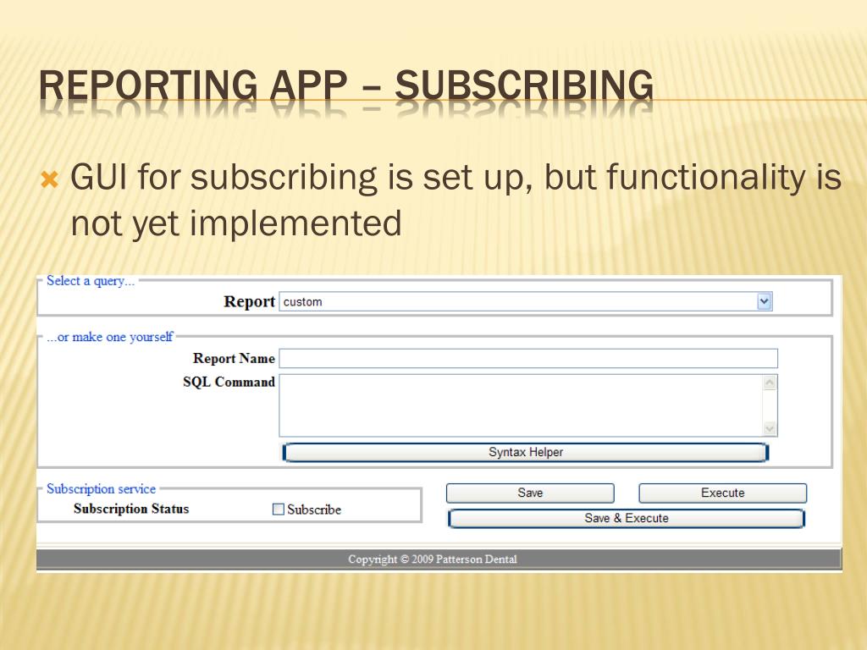The height and width of the screenshot is (650, 867).
Task: Click the Save button
Action: 530,493
